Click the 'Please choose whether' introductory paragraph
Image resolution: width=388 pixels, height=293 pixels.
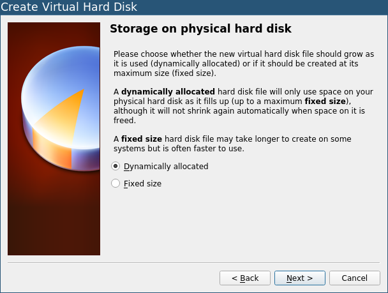[244, 64]
